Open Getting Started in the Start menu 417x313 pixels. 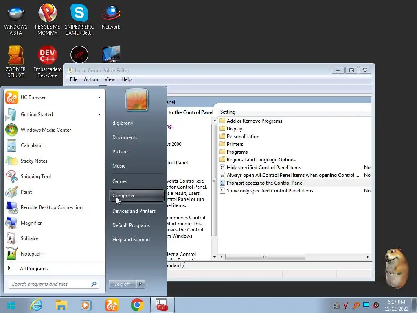(x=55, y=115)
